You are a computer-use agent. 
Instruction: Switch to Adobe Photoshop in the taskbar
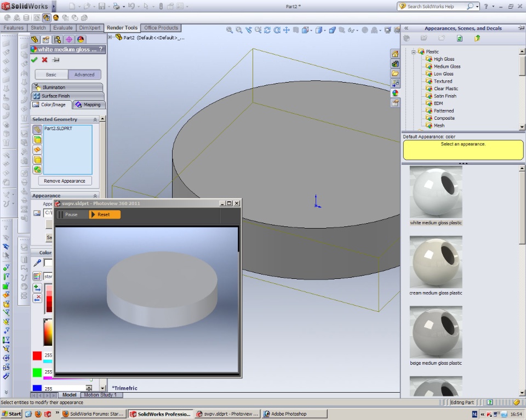[x=295, y=413]
